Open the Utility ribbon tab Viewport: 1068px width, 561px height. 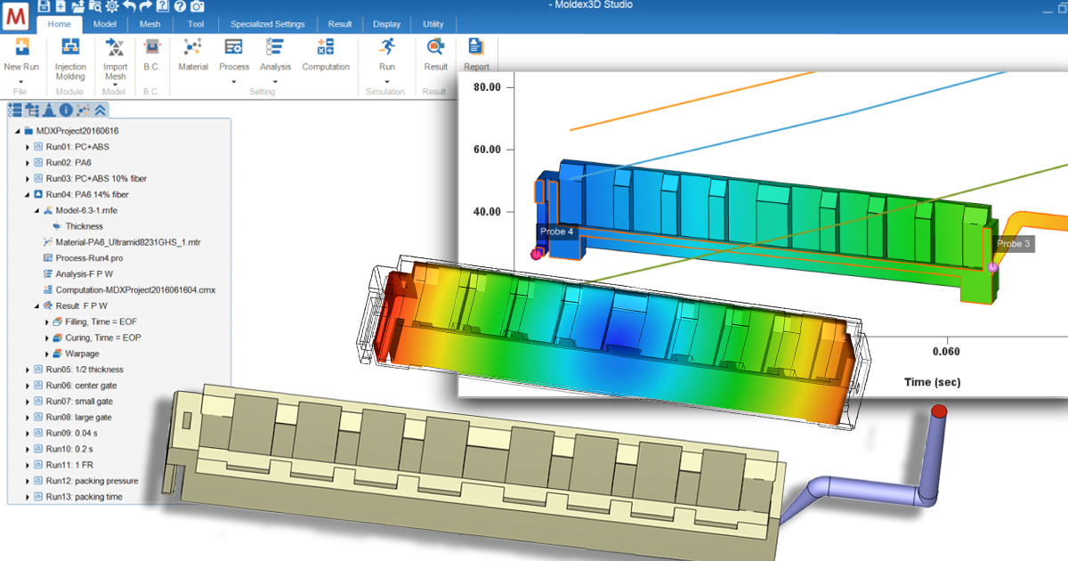coord(433,24)
